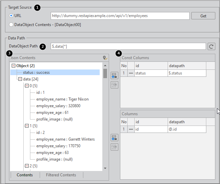220x184 pixels.
Task: Click delete-row icon next to Const Columns
Action: coord(114,85)
